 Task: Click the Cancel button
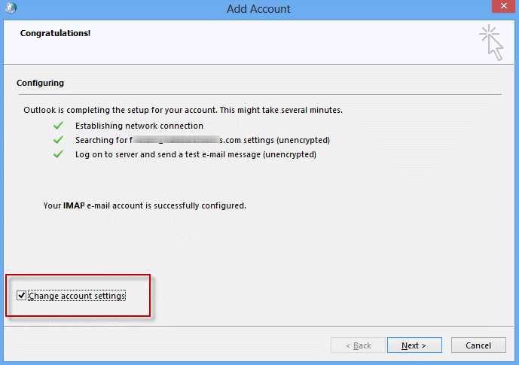(x=478, y=345)
